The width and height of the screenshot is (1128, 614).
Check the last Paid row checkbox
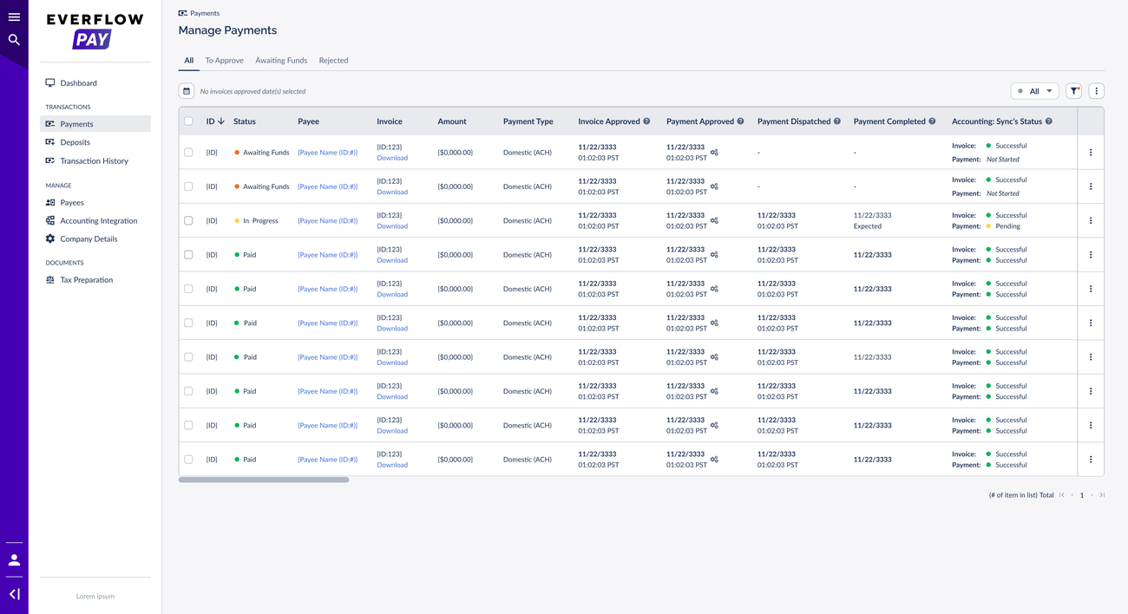[x=188, y=460]
